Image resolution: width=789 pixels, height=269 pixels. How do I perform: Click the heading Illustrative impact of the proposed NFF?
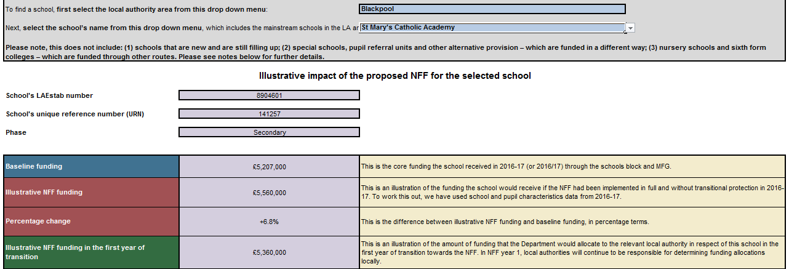(394, 76)
